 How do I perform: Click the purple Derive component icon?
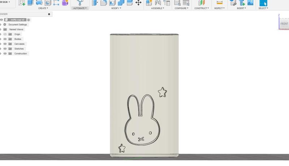tap(65, 3)
